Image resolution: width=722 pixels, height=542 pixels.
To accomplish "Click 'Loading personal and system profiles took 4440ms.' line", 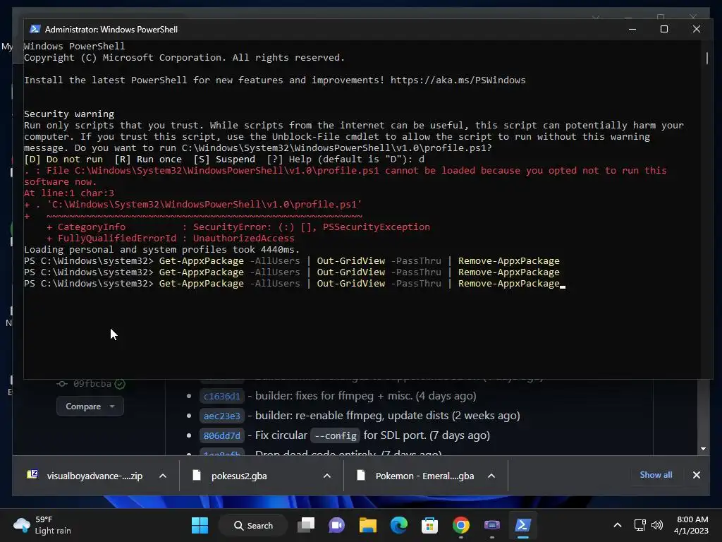I will pyautogui.click(x=161, y=249).
